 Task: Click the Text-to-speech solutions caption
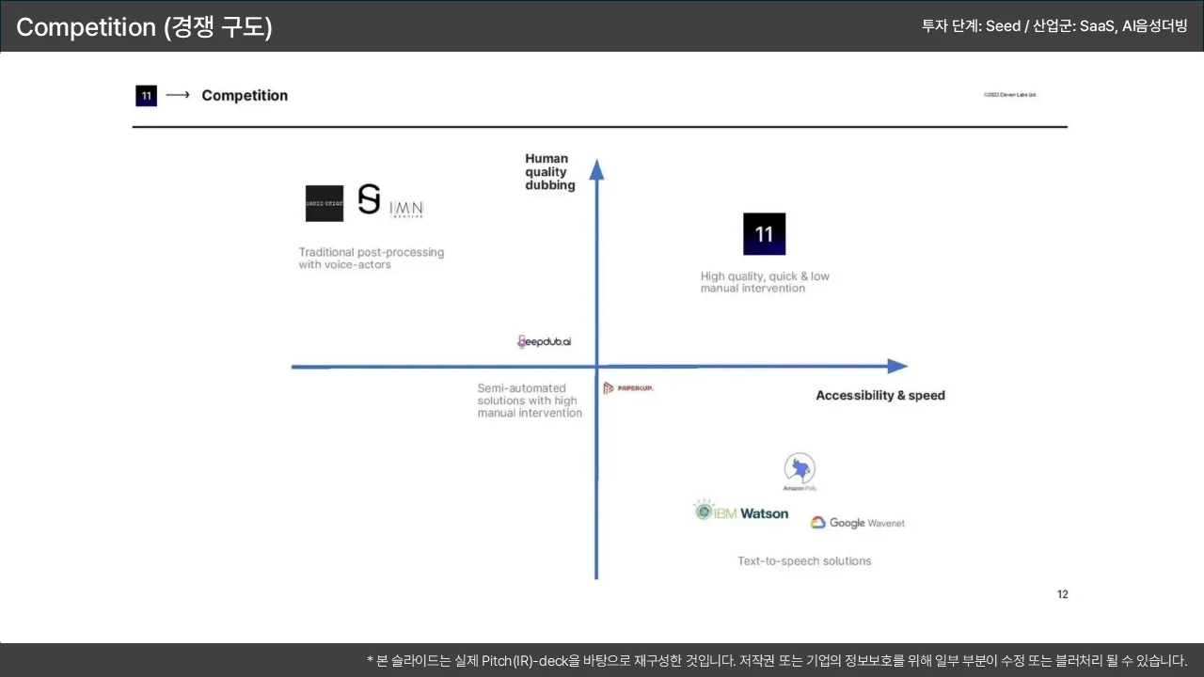point(804,561)
